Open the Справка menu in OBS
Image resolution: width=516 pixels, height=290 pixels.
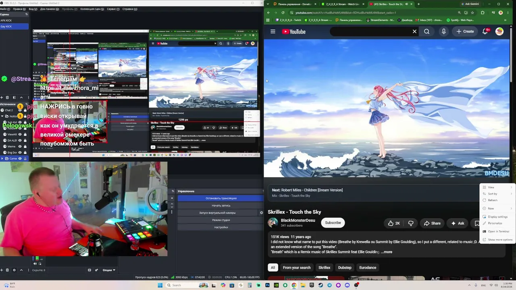click(x=129, y=9)
